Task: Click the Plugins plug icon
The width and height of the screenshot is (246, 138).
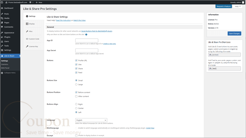Action: click(2, 37)
